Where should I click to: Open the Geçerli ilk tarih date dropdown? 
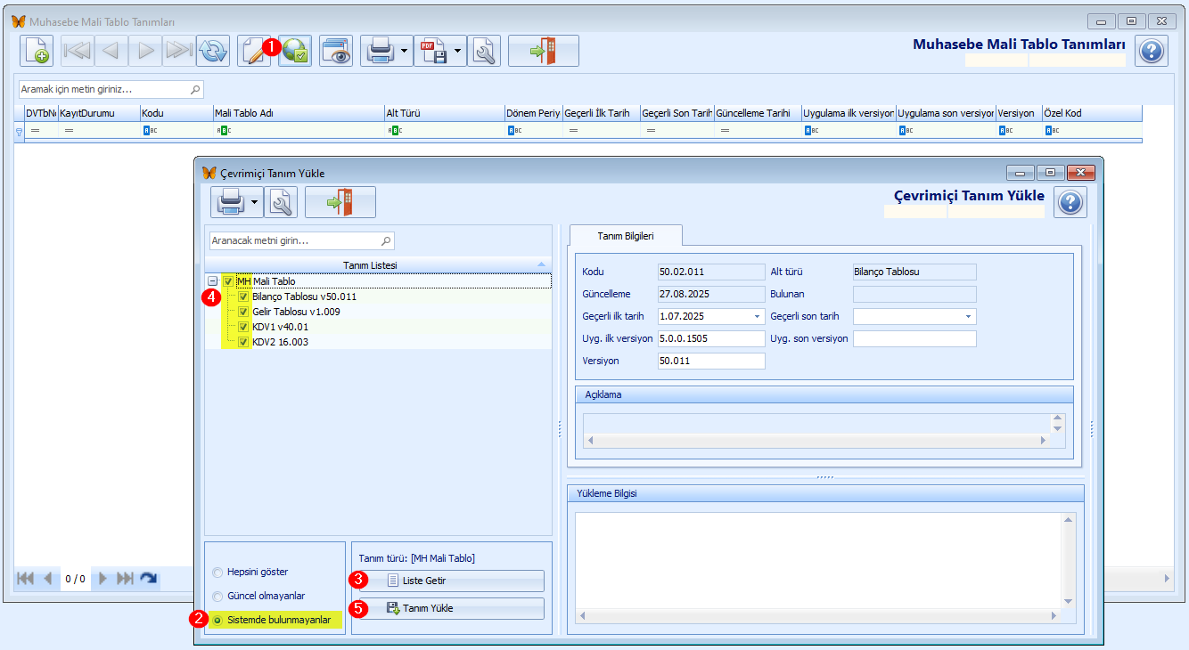pyautogui.click(x=758, y=316)
